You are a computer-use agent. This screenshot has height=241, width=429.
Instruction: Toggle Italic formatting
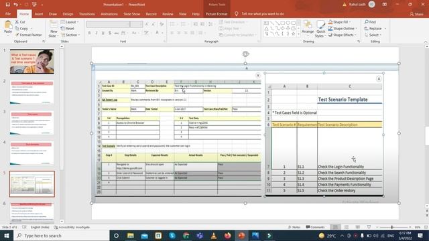point(96,33)
